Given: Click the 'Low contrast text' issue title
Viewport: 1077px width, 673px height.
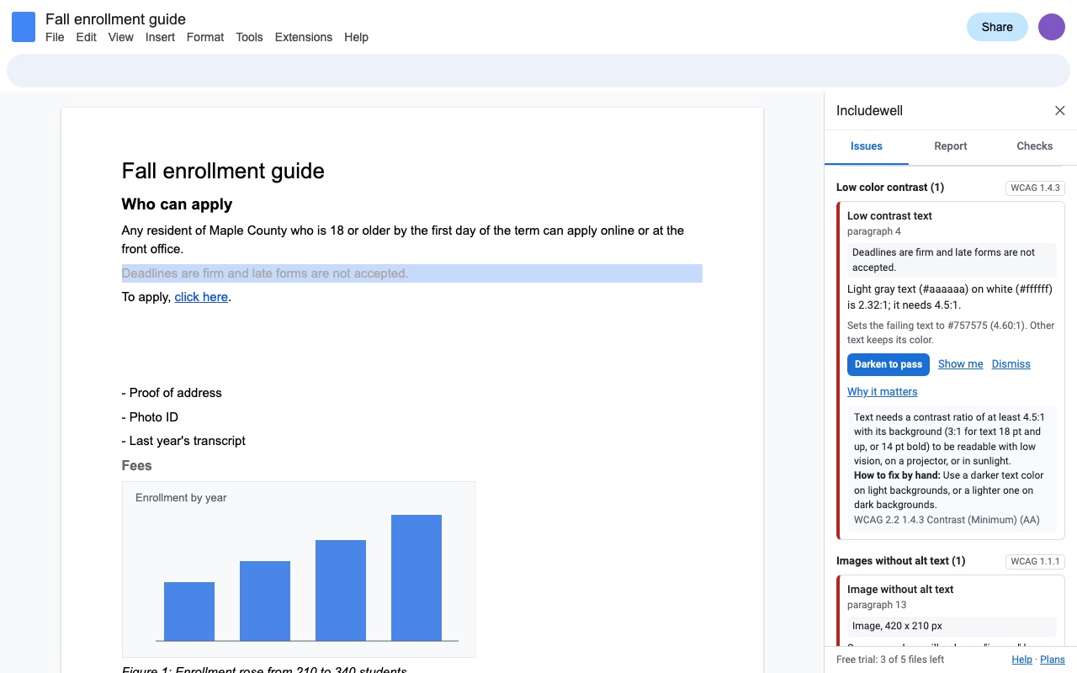Looking at the screenshot, I should [x=889, y=216].
